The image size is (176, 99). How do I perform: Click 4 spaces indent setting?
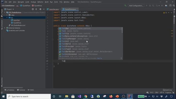coord(168,93)
